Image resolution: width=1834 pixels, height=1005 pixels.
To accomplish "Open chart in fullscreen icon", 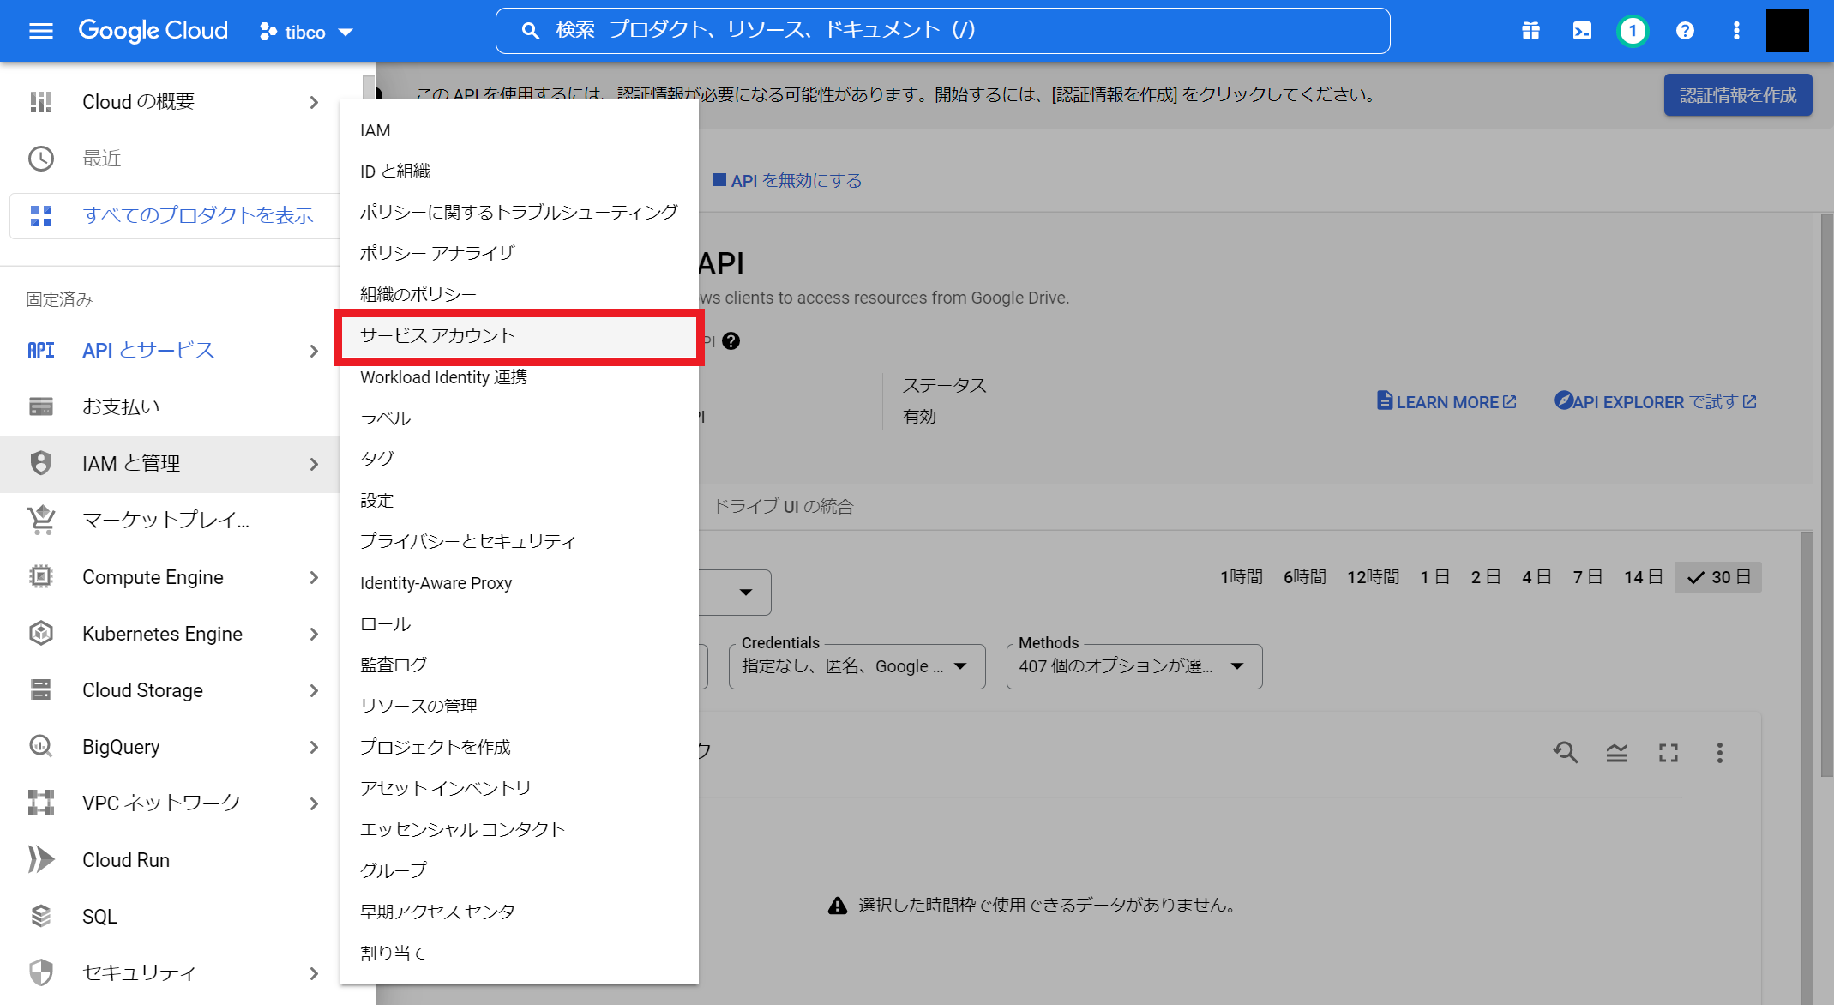I will tap(1669, 753).
